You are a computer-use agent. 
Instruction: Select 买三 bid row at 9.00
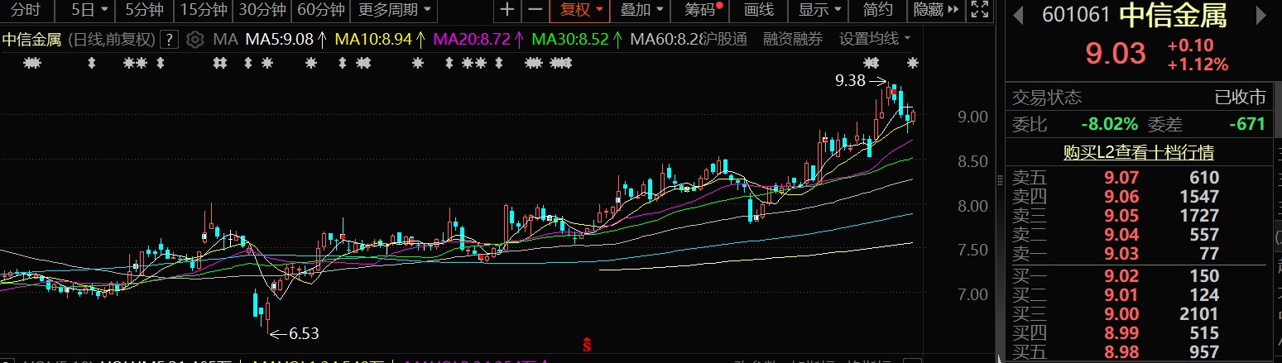click(x=1138, y=313)
